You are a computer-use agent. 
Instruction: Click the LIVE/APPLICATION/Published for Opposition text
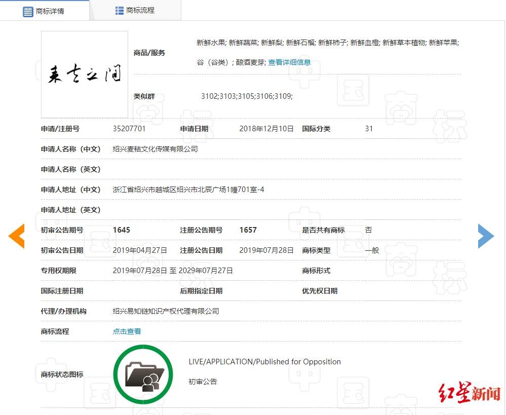coord(264,362)
